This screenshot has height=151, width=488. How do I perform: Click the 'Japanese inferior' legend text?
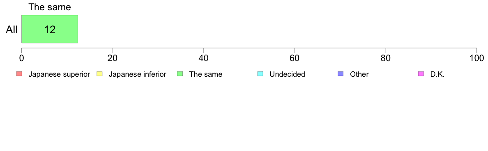(x=137, y=74)
